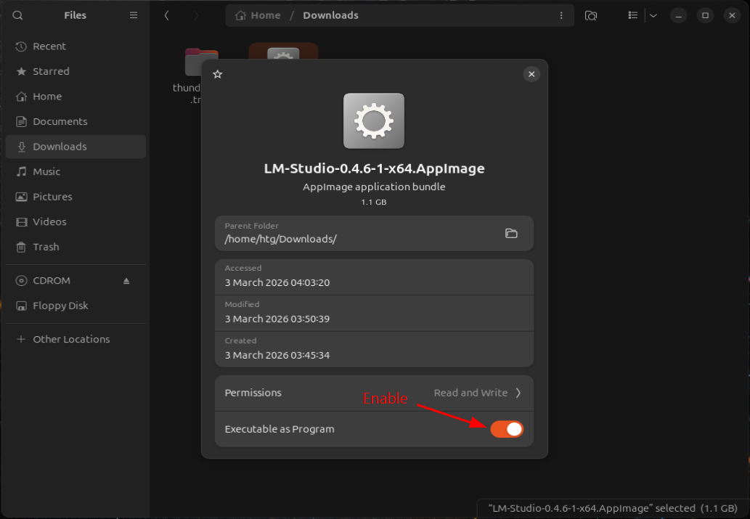This screenshot has width=750, height=519.
Task: Click the search-in-folder camera icon
Action: [591, 15]
